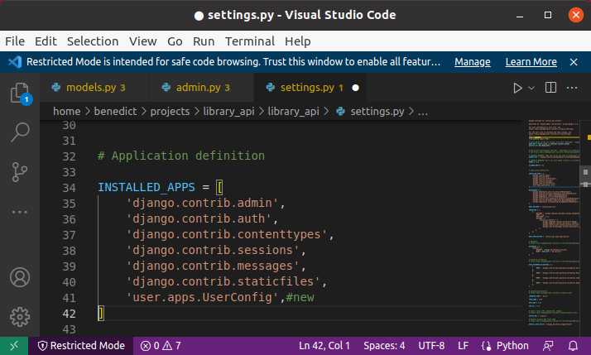Click the settings.py breadcrumb

377,112
